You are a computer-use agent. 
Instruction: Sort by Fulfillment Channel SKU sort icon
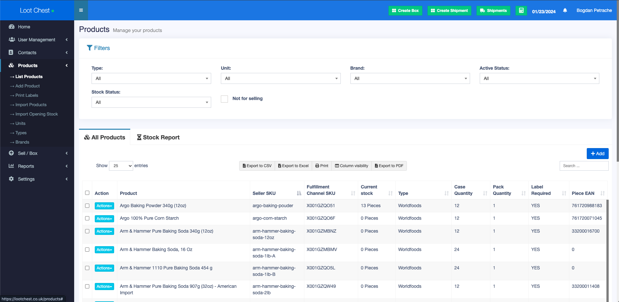pyautogui.click(x=353, y=193)
